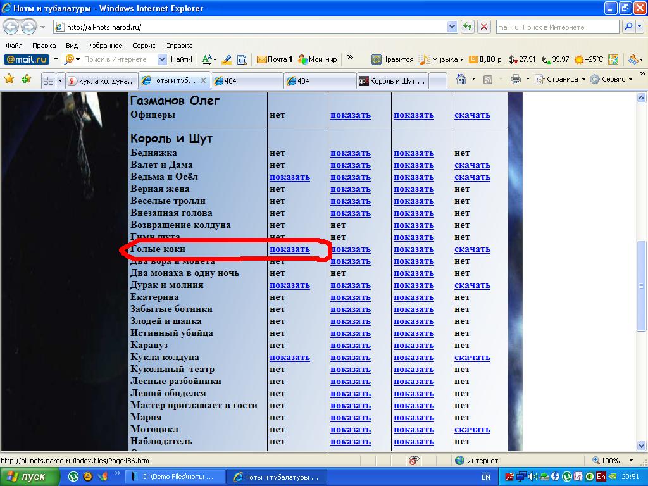
Task: Click the dollar rate 27.91 indicator
Action: (x=522, y=59)
